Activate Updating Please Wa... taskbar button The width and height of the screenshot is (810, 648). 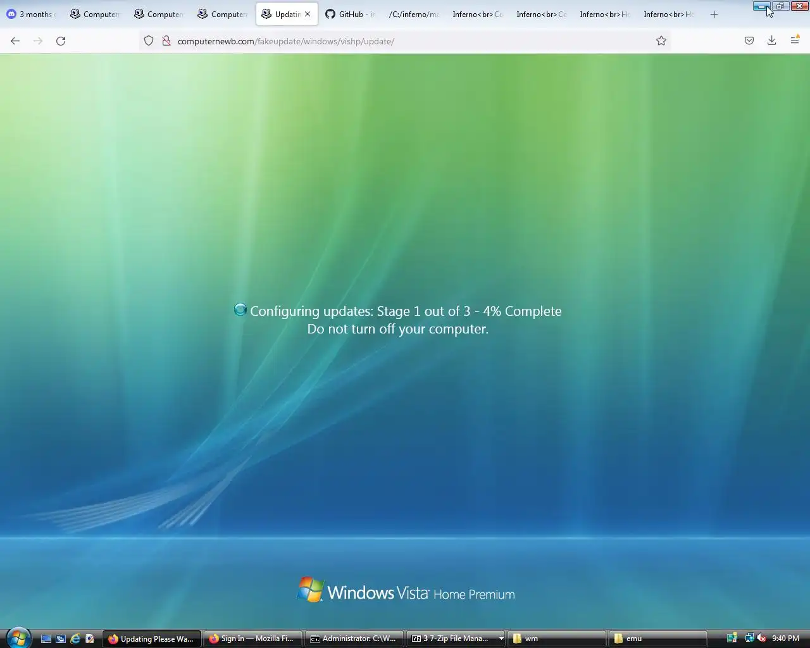point(152,639)
